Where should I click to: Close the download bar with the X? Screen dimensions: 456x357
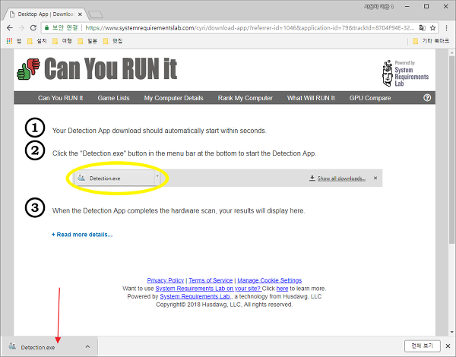click(x=448, y=346)
